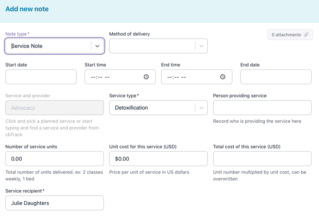Select the Number of service units field
The height and width of the screenshot is (218, 319).
pyautogui.click(x=54, y=159)
